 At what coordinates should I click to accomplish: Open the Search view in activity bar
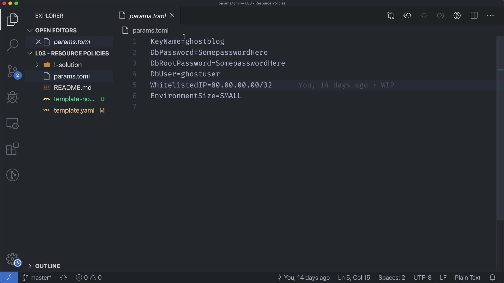pyautogui.click(x=12, y=45)
